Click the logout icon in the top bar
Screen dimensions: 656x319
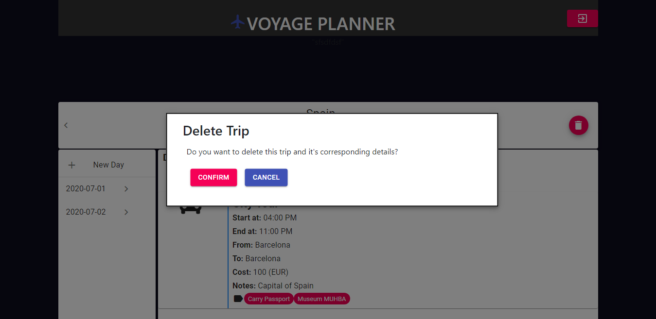(x=582, y=18)
